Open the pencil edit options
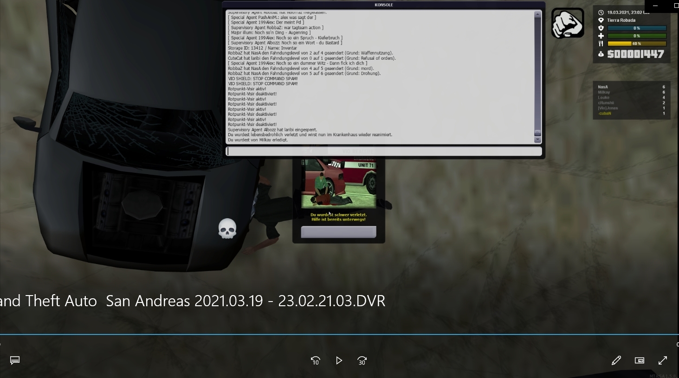This screenshot has width=679, height=378. (x=616, y=360)
